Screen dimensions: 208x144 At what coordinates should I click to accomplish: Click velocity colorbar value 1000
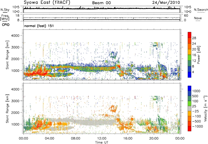click(196, 91)
